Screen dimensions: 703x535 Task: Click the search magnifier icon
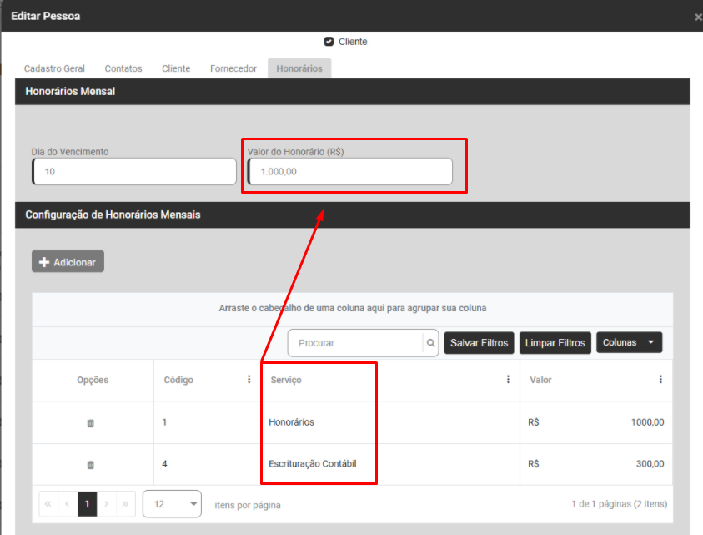click(x=430, y=343)
